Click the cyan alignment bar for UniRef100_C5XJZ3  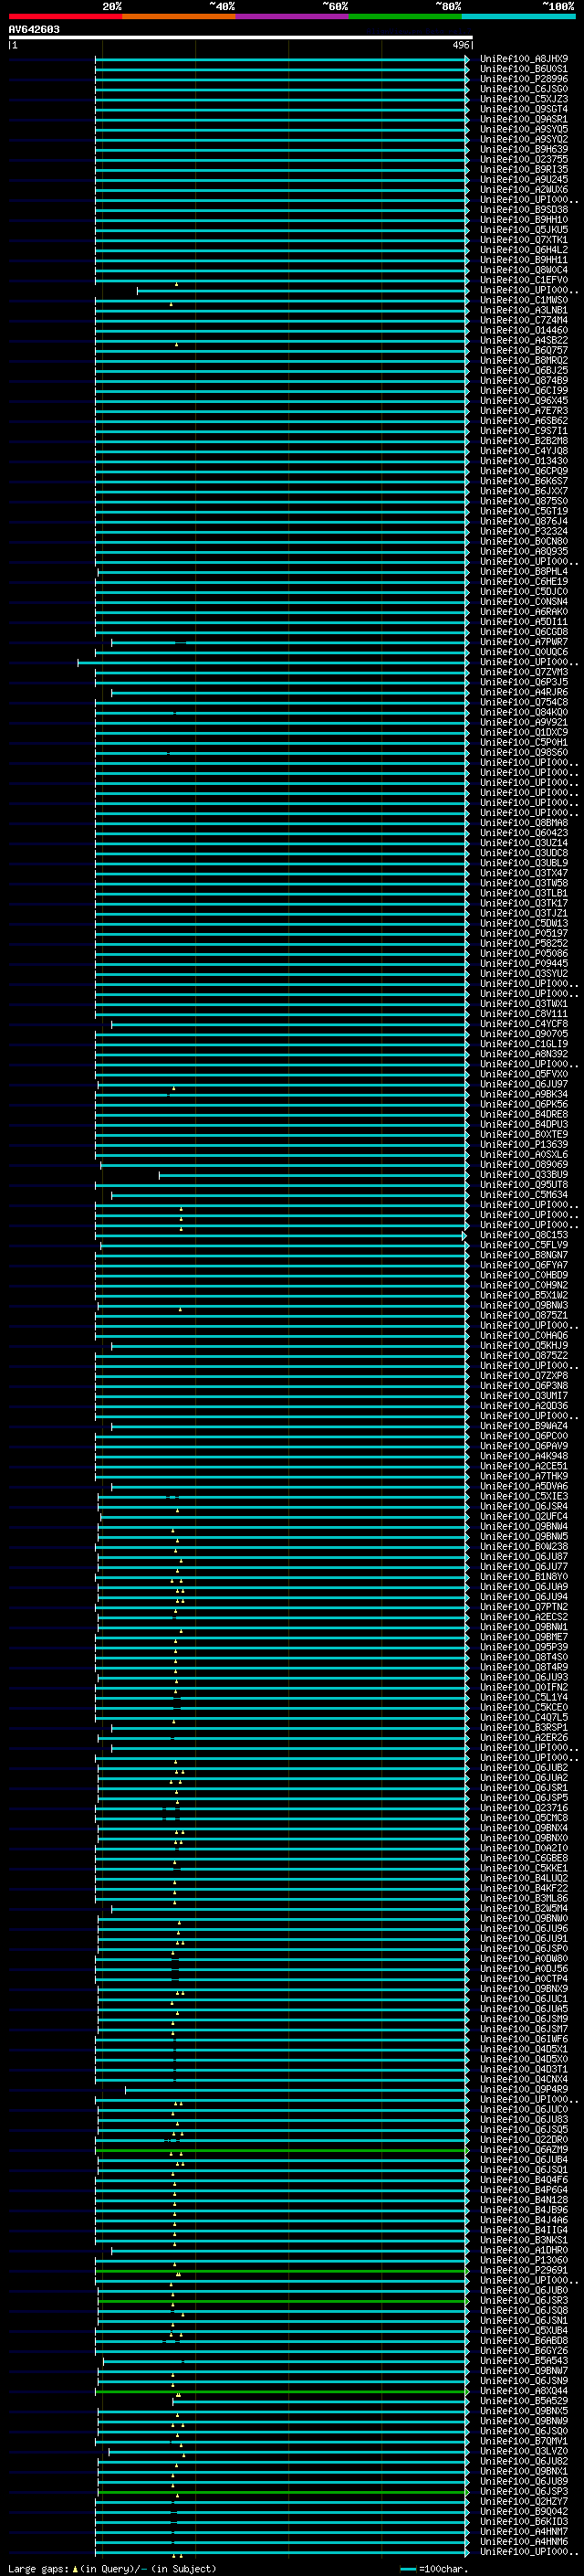[282, 99]
